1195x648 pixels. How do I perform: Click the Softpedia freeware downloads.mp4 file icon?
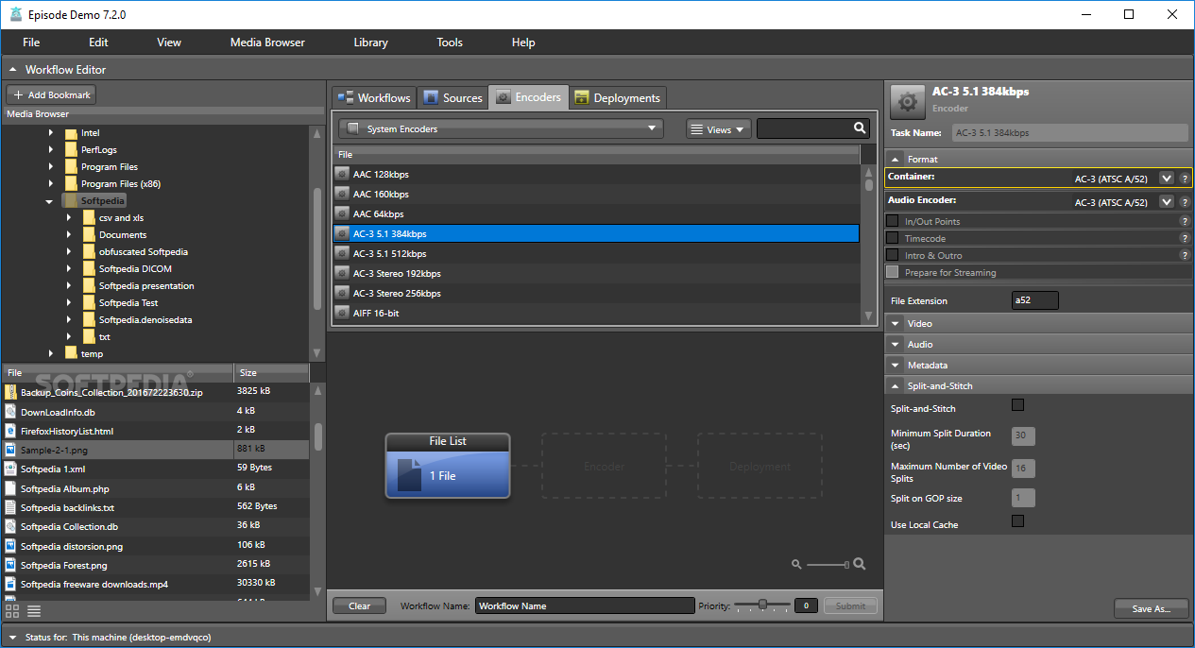(11, 584)
